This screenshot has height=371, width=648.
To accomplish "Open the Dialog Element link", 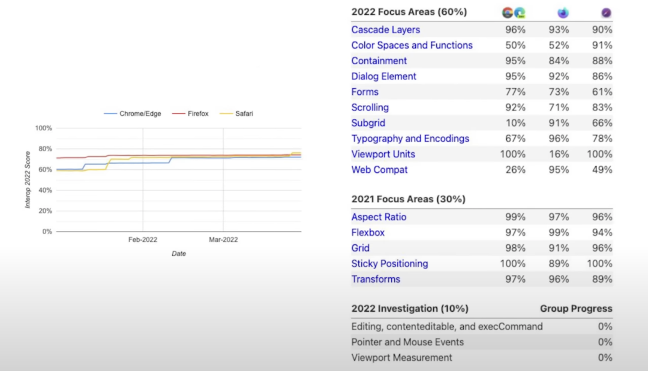I will pyautogui.click(x=383, y=76).
